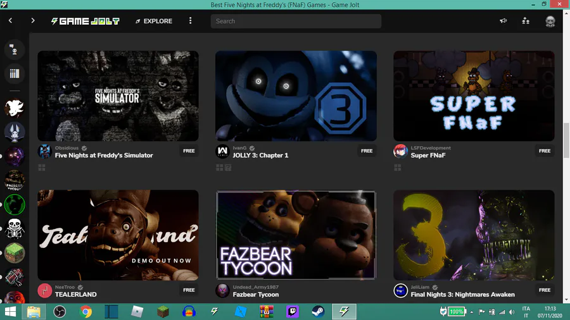Viewport: 570px width, 320px height.
Task: Click JeliLiam developer avatar
Action: 400,291
